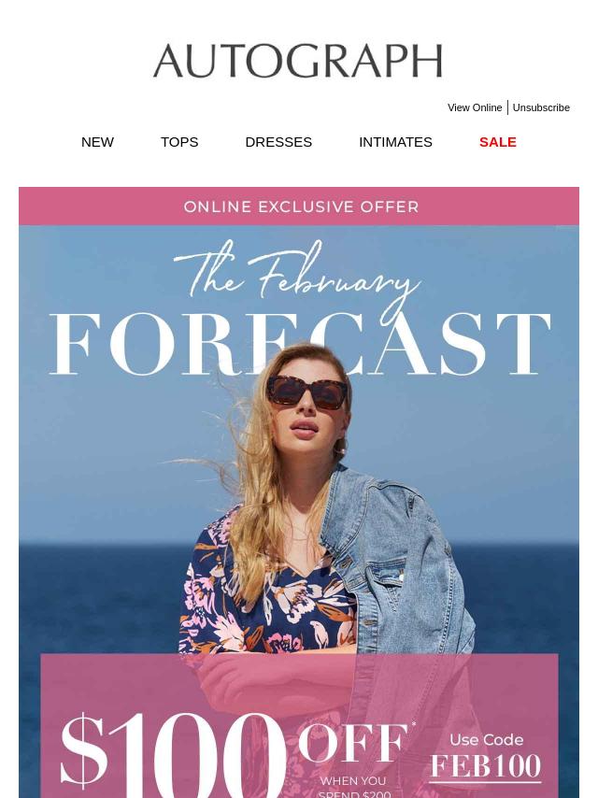Open the TOPS navigation item

(179, 142)
